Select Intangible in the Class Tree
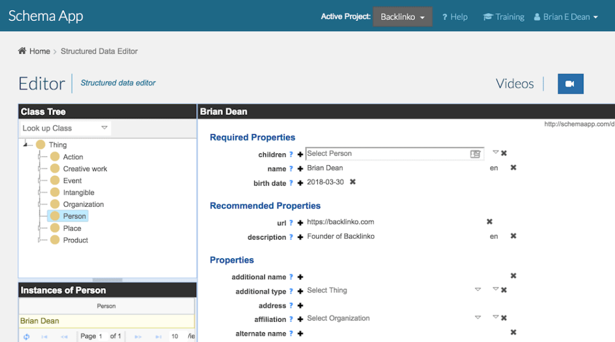The width and height of the screenshot is (615, 342). tap(79, 192)
